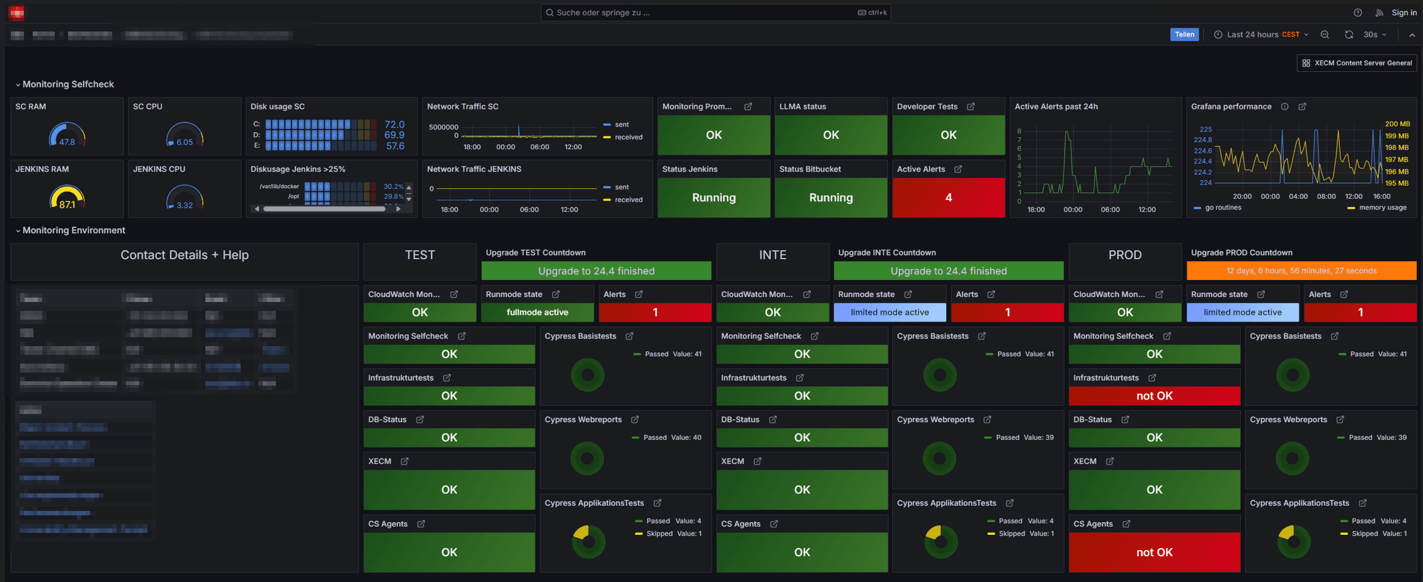Click 'Passed' color swatch in INTE Cypress Basistests
This screenshot has height=582, width=1423.
(990, 354)
